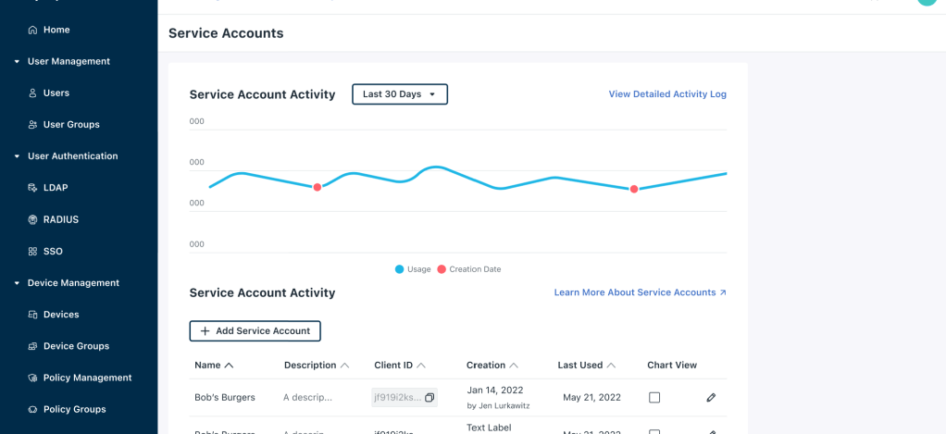Click Add Service Account button
This screenshot has height=434, width=946.
point(255,331)
